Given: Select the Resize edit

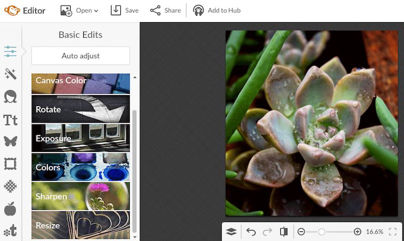Looking at the screenshot, I should pyautogui.click(x=81, y=225).
